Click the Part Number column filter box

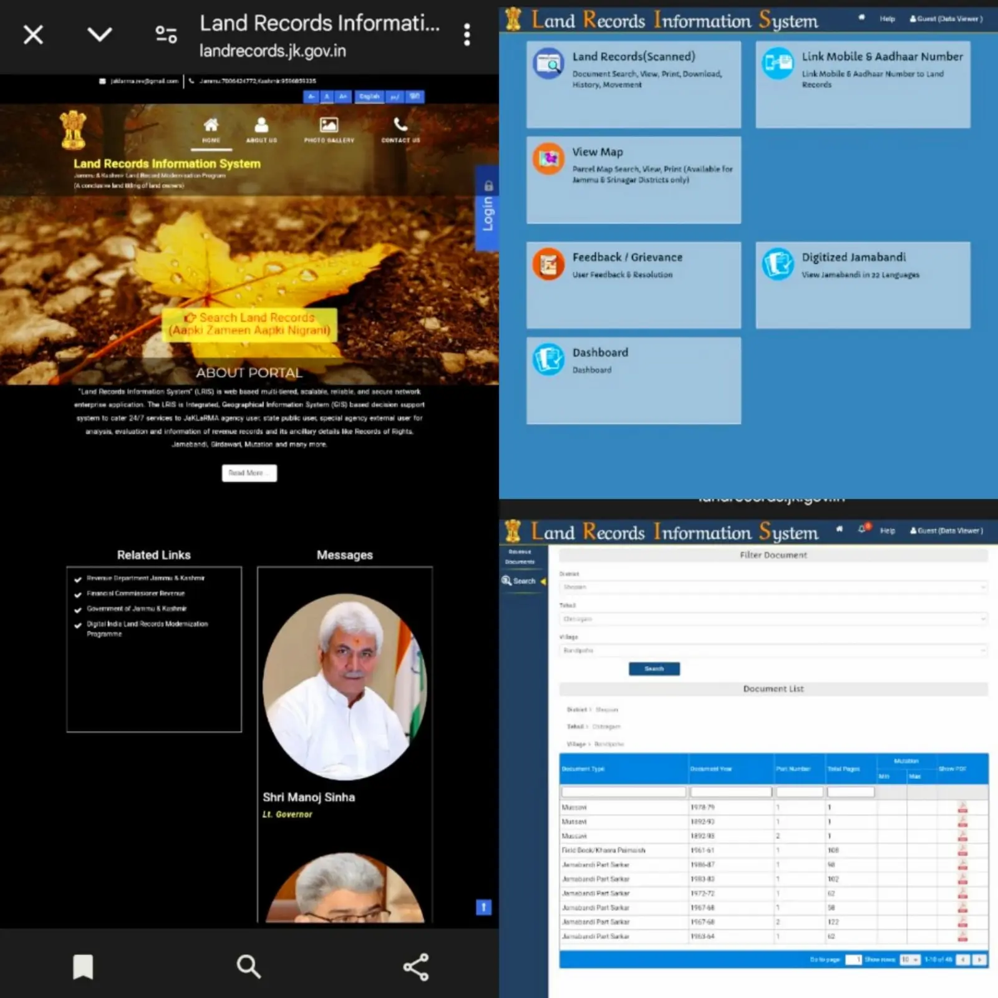point(800,792)
